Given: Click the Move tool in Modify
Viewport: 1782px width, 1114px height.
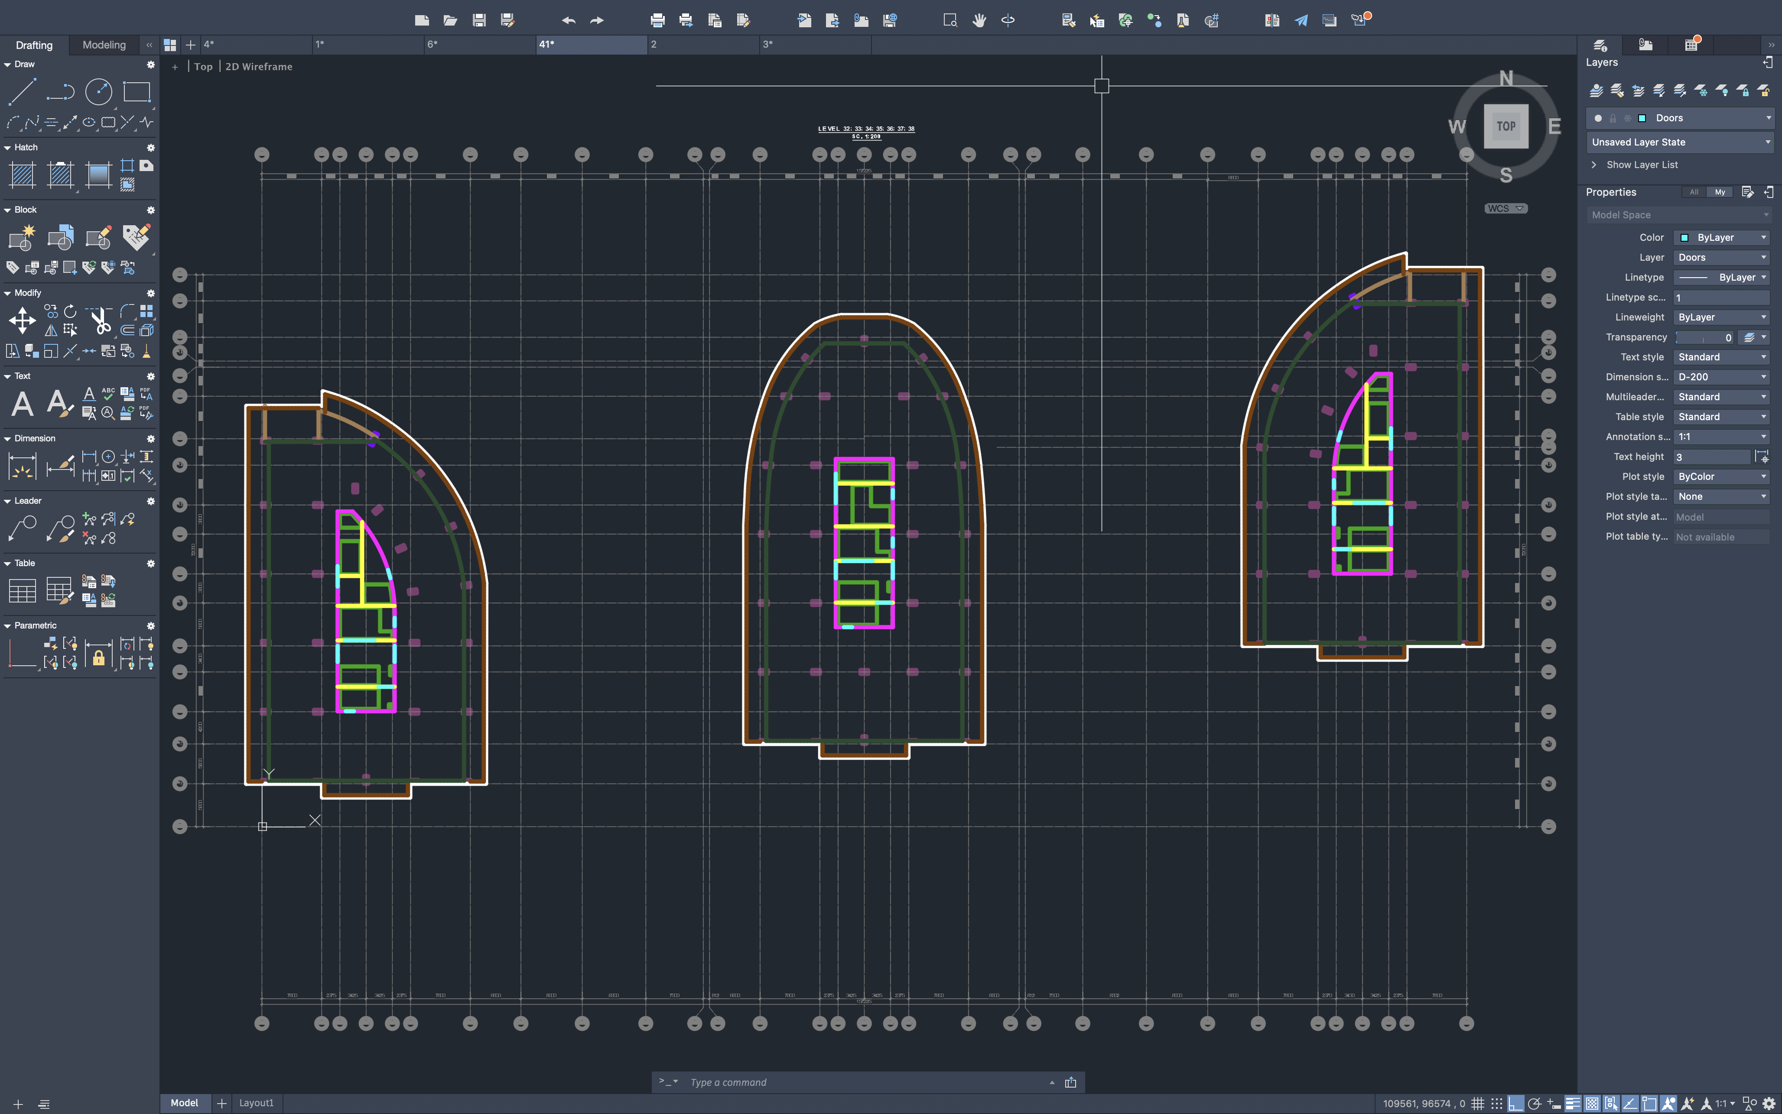Looking at the screenshot, I should pos(22,321).
